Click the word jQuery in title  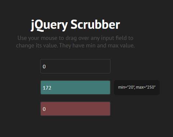(x=49, y=25)
